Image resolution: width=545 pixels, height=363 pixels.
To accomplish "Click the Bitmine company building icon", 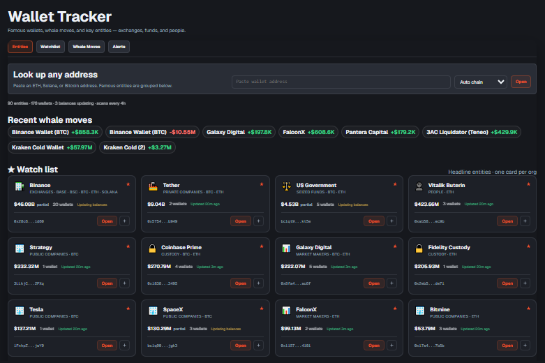I will click(420, 311).
